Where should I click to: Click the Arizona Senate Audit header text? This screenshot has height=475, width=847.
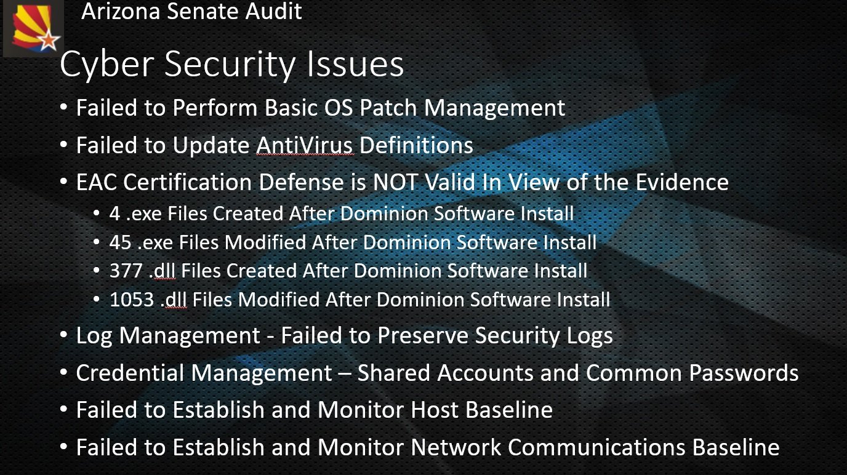(191, 11)
